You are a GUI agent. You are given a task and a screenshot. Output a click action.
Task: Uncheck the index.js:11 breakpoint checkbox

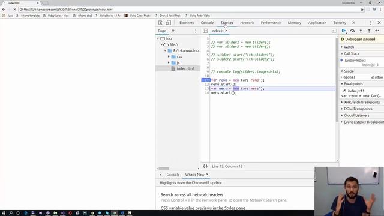(x=344, y=91)
